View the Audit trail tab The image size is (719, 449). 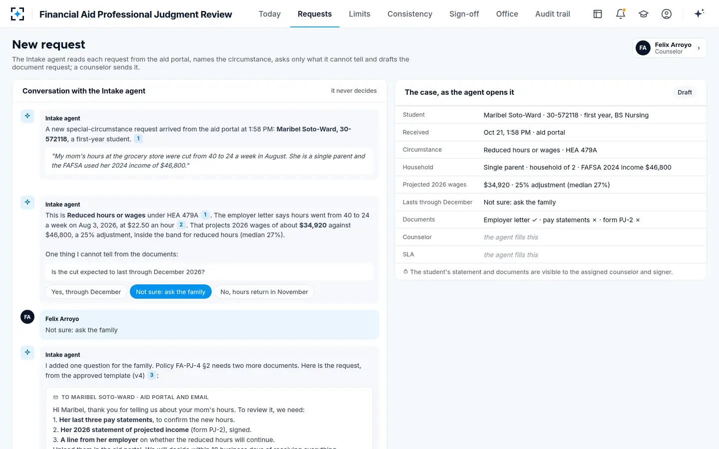pyautogui.click(x=553, y=14)
